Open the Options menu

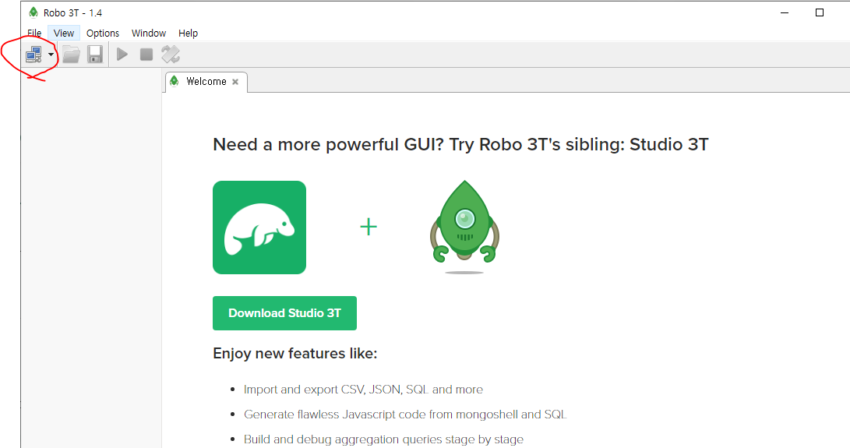click(x=103, y=33)
